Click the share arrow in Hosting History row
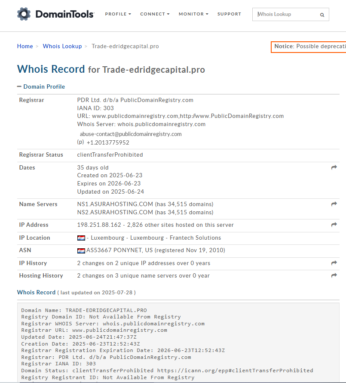 334,275
